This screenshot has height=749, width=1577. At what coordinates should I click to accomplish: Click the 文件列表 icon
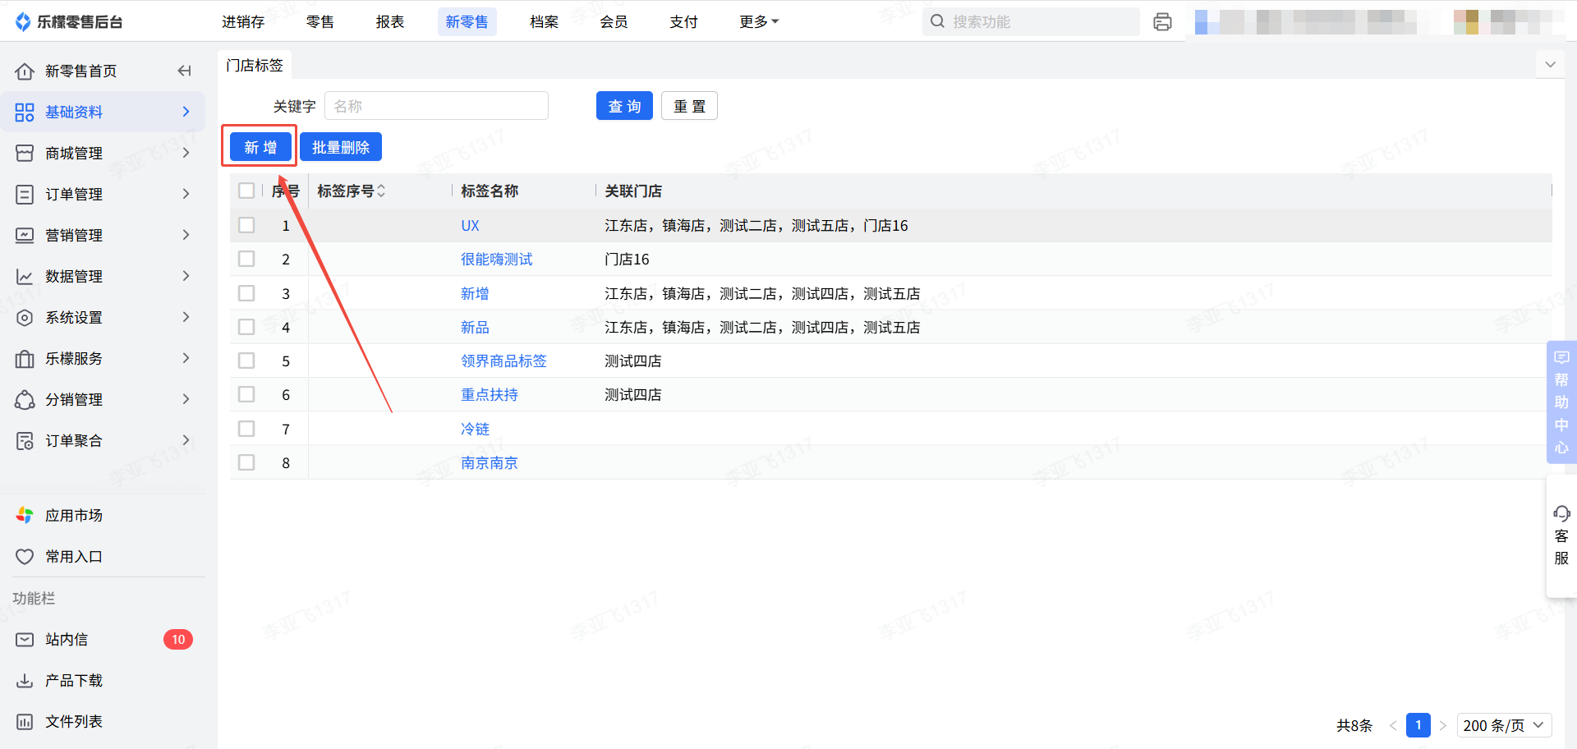point(25,721)
